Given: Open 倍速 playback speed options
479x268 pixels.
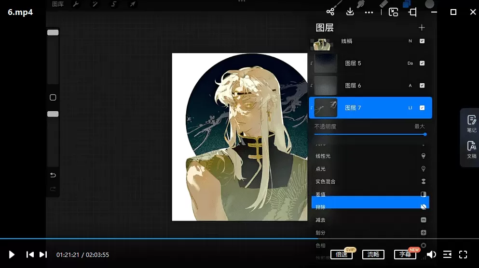Looking at the screenshot, I should tap(342, 255).
